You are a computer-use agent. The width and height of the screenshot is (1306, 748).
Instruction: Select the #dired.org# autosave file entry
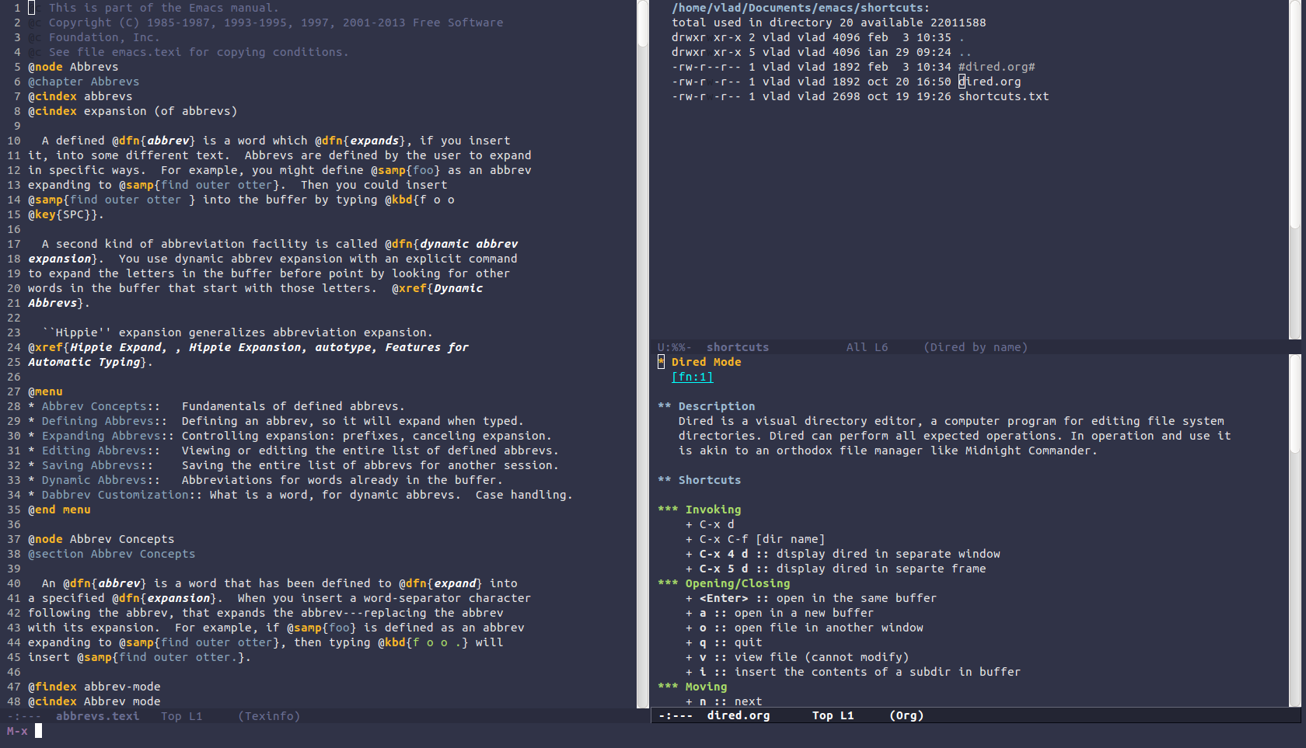997,67
